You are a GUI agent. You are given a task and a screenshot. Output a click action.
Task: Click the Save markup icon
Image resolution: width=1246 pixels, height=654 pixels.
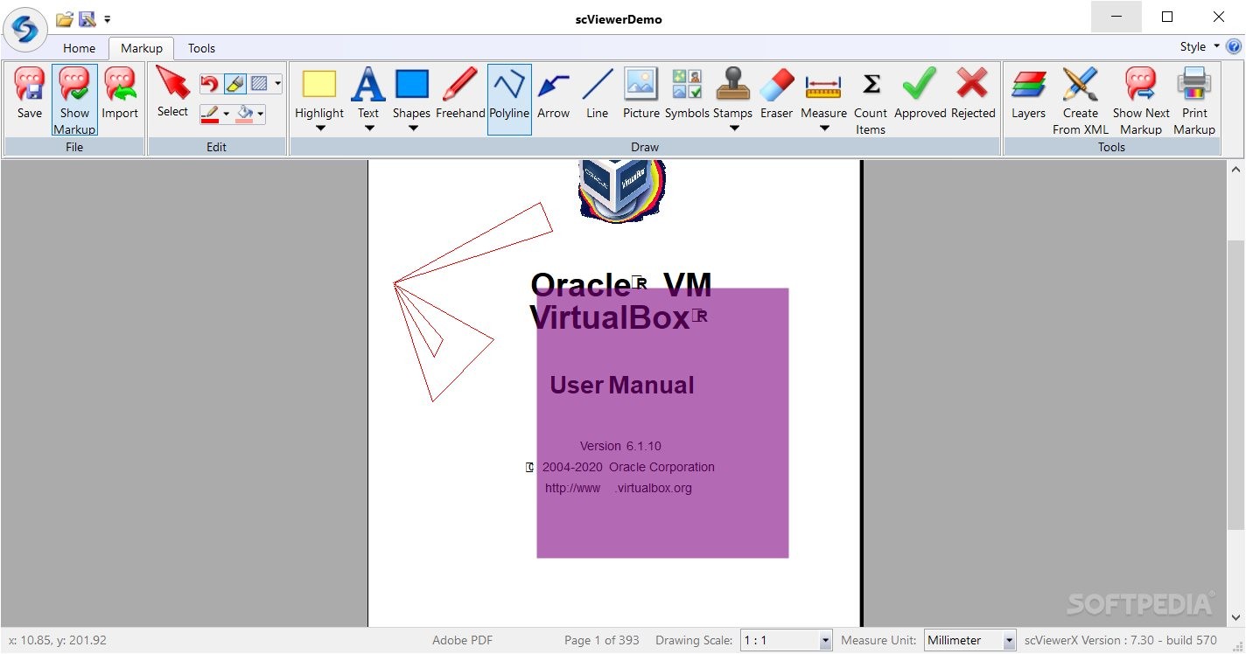(x=29, y=94)
